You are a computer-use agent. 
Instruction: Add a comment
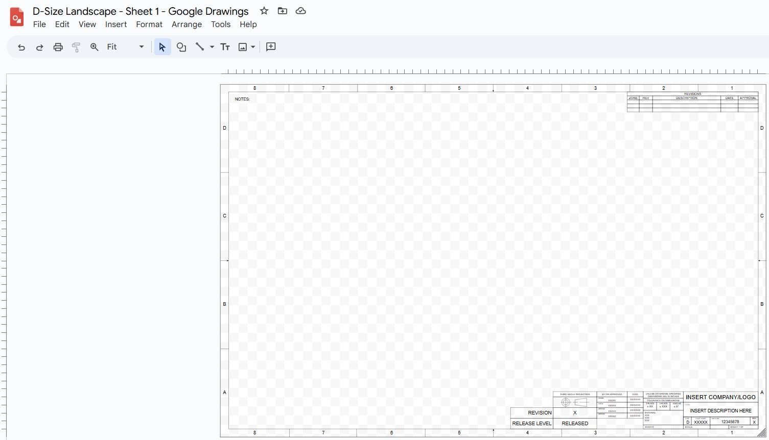271,47
